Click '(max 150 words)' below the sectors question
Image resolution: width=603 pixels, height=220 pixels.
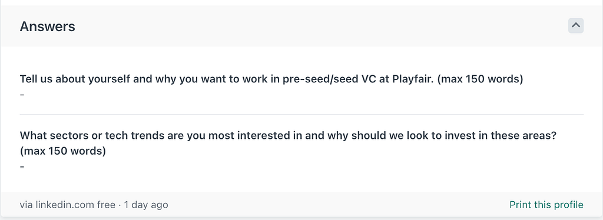[62, 151]
